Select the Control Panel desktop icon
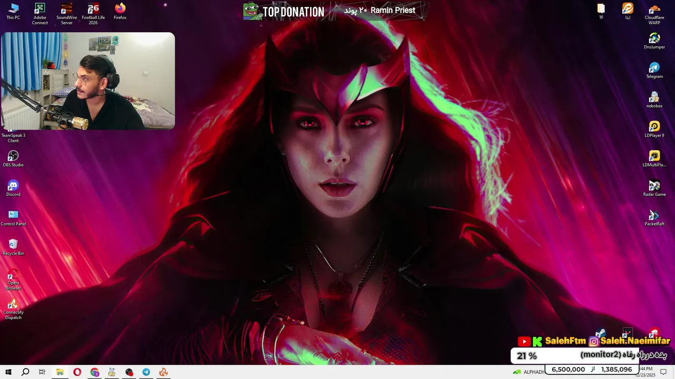The image size is (675, 379). [x=13, y=218]
